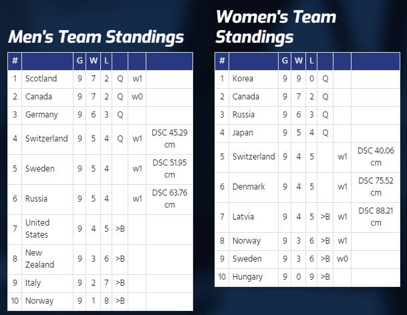Click the Men's Team Standings heading
This screenshot has height=315, width=407.
pyautogui.click(x=96, y=37)
